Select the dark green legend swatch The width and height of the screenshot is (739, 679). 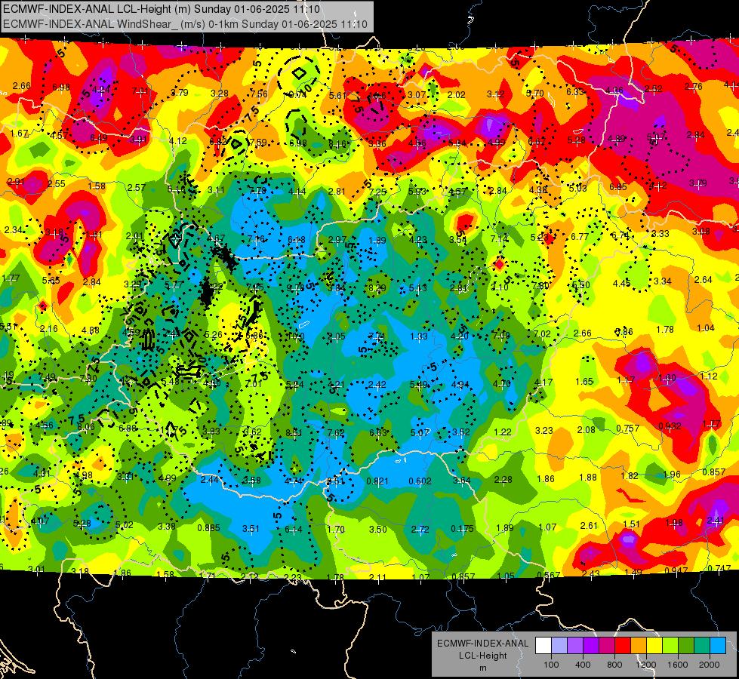coord(685,646)
